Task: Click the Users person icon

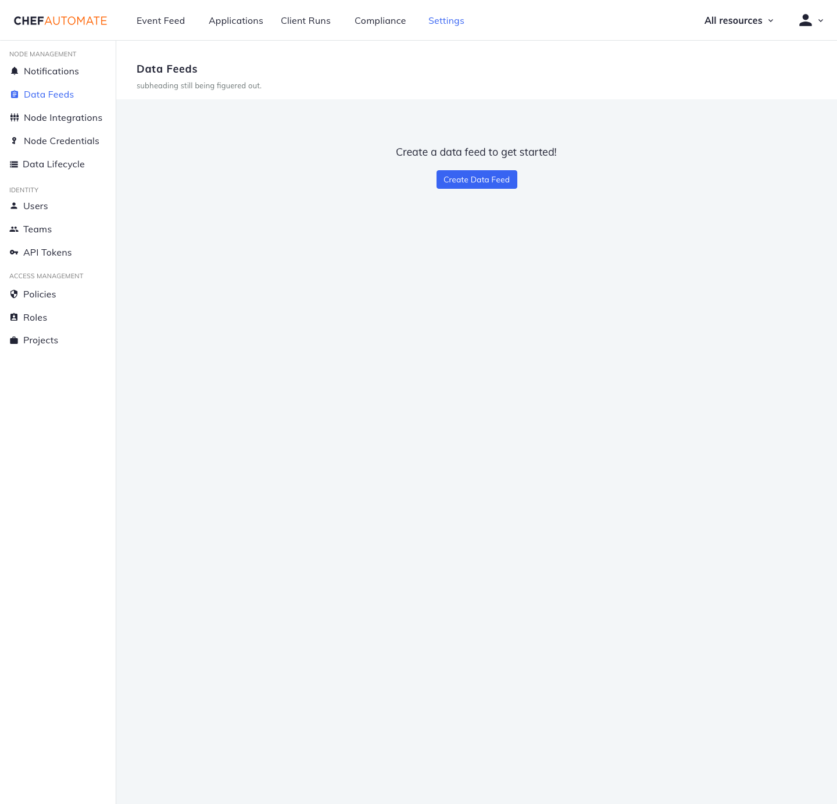Action: (x=14, y=206)
